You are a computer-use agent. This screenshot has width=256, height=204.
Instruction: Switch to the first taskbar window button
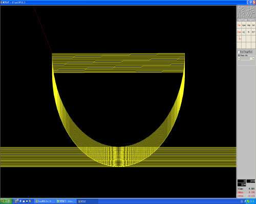pos(45,201)
